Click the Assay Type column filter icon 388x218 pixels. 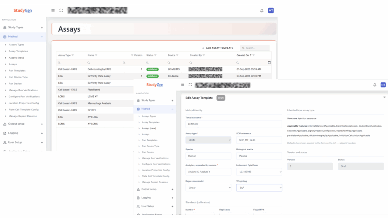click(72, 55)
